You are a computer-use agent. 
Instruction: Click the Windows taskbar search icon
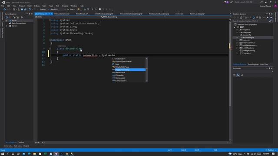[8, 154]
